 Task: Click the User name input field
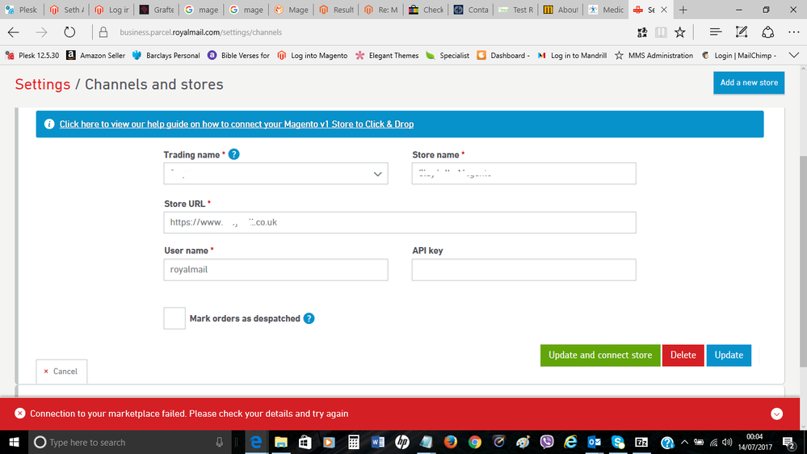point(275,270)
